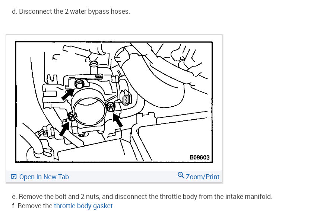Click the nut right of the throttle bore
Image resolution: width=317 pixels, height=213 pixels.
click(x=110, y=106)
